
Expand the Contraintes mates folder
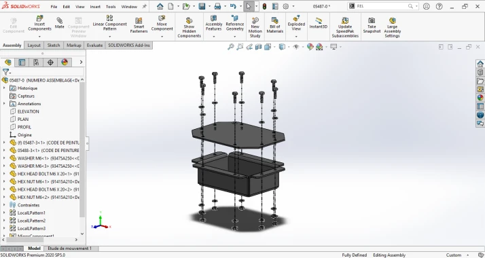4,205
